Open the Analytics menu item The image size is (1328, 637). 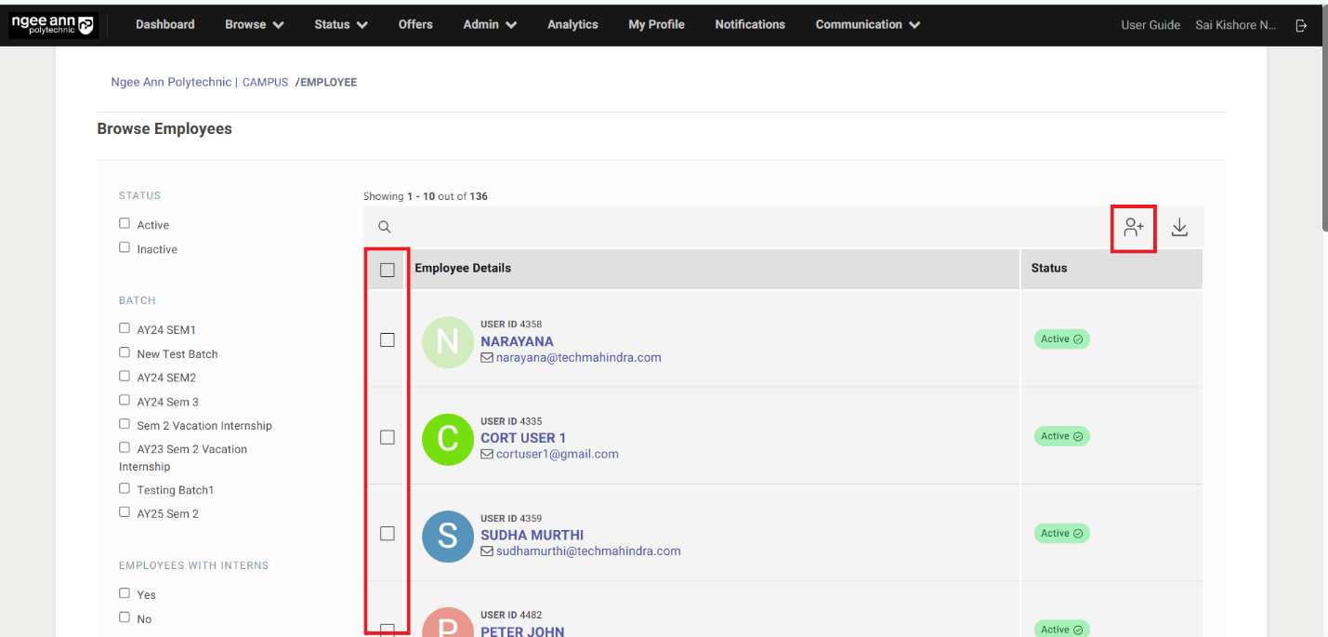pos(572,25)
